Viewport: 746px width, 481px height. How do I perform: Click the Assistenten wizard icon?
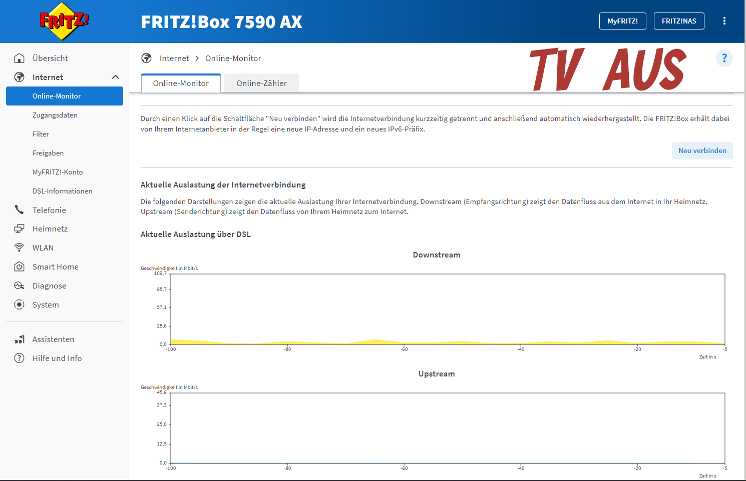(19, 339)
